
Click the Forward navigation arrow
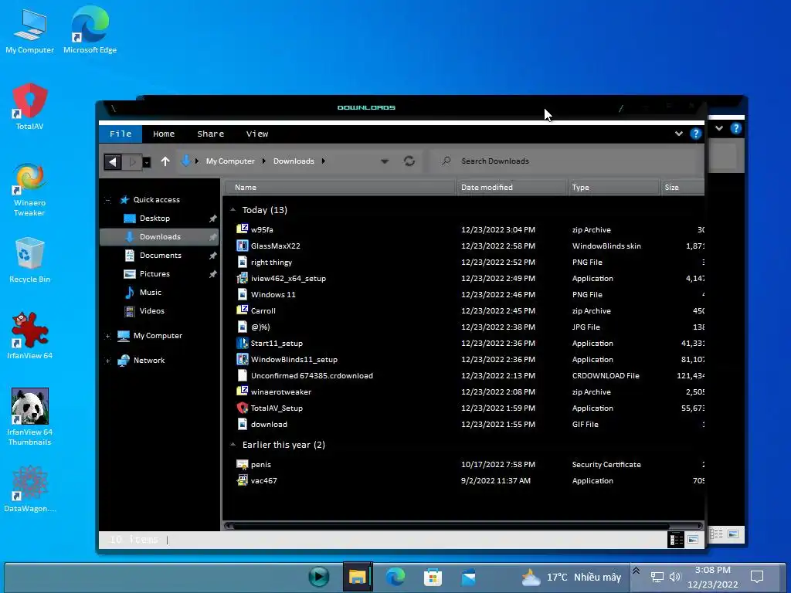[x=132, y=161]
